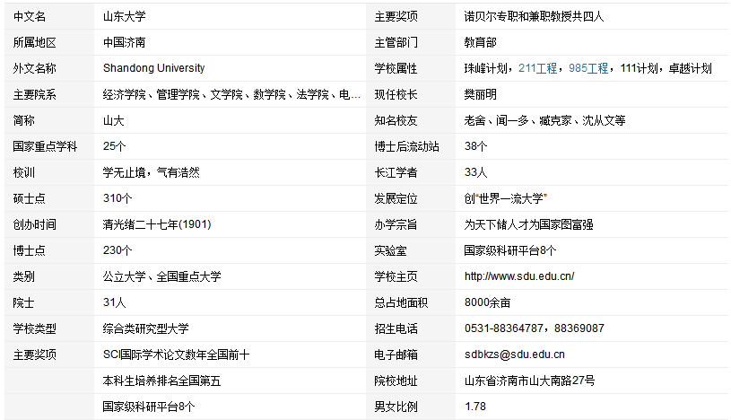Select the text 创“世界一流大学”
The image size is (731, 420).
click(x=505, y=199)
